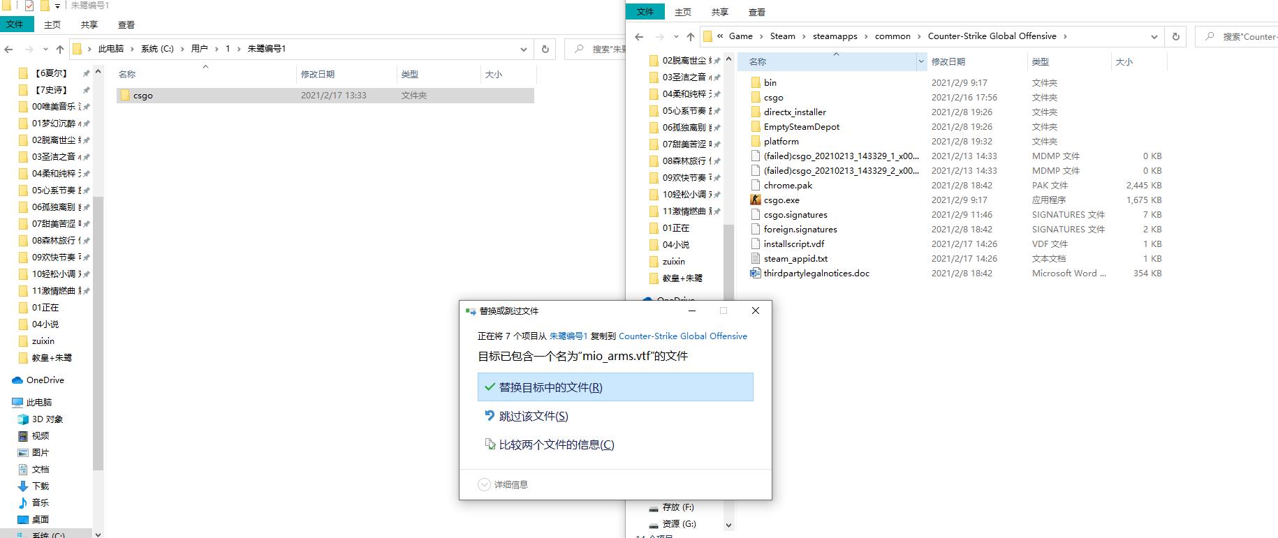Open 主页 tab in right Explorer window

(683, 12)
